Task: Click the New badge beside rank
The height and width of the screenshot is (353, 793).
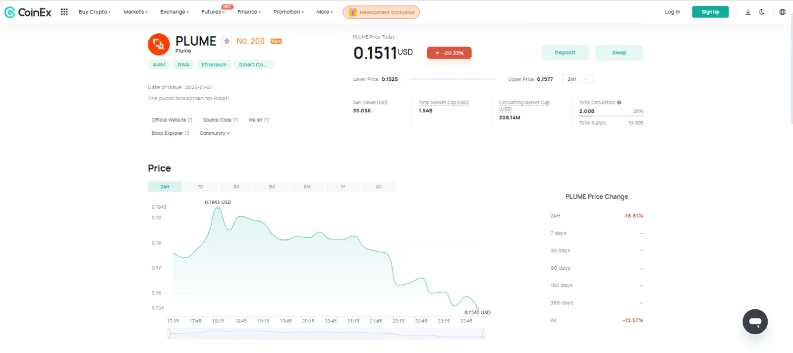Action: (x=276, y=41)
